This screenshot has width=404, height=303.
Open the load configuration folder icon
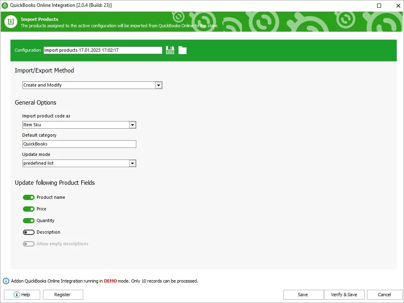(x=182, y=50)
